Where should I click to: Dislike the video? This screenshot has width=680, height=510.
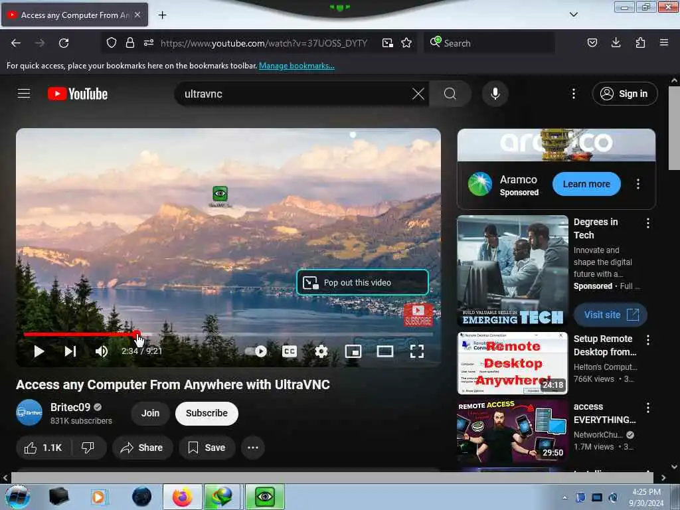(x=88, y=448)
